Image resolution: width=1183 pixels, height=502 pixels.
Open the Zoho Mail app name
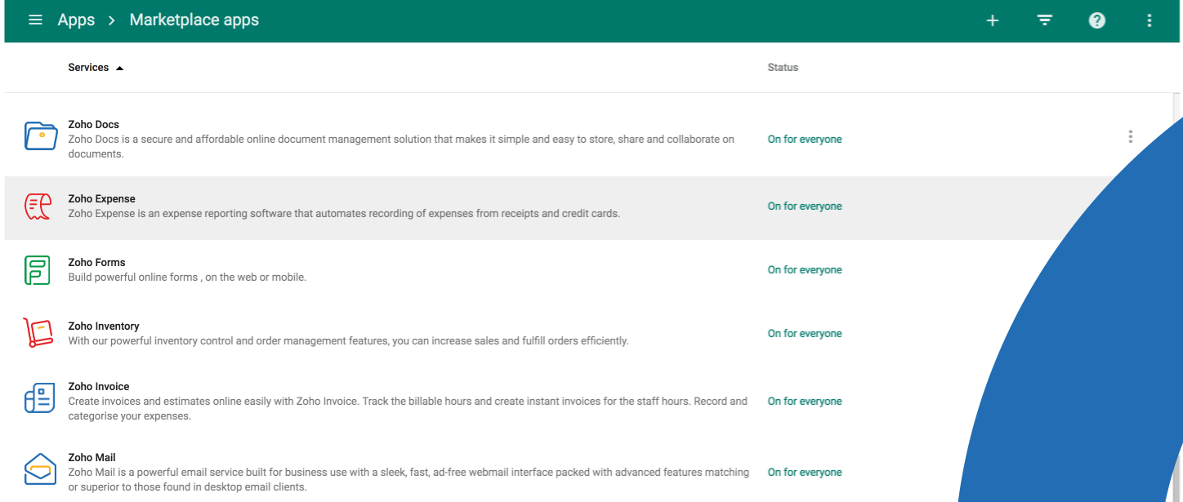[92, 458]
